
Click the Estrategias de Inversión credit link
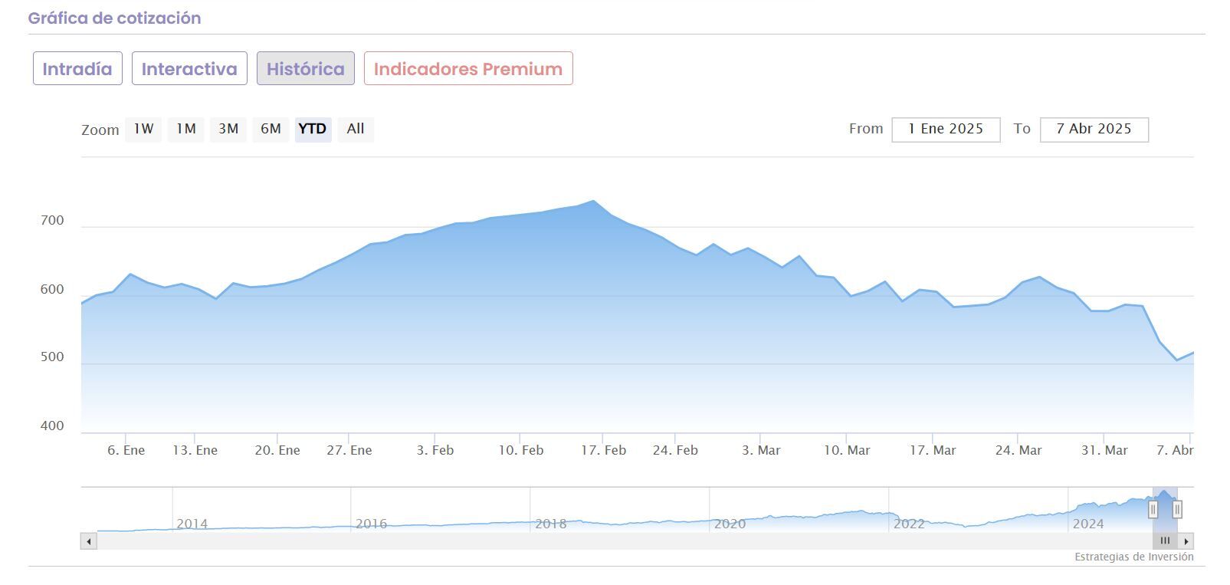coord(1133,557)
